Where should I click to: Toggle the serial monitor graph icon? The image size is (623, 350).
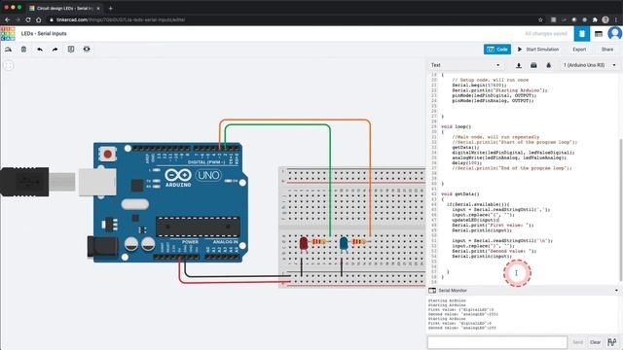(x=612, y=342)
